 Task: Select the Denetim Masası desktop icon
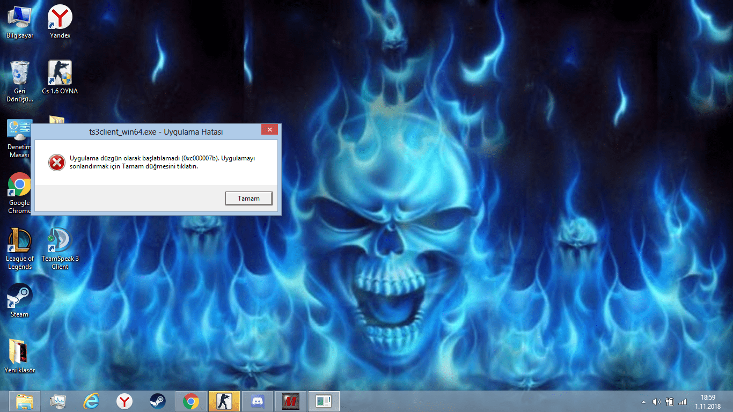19,138
